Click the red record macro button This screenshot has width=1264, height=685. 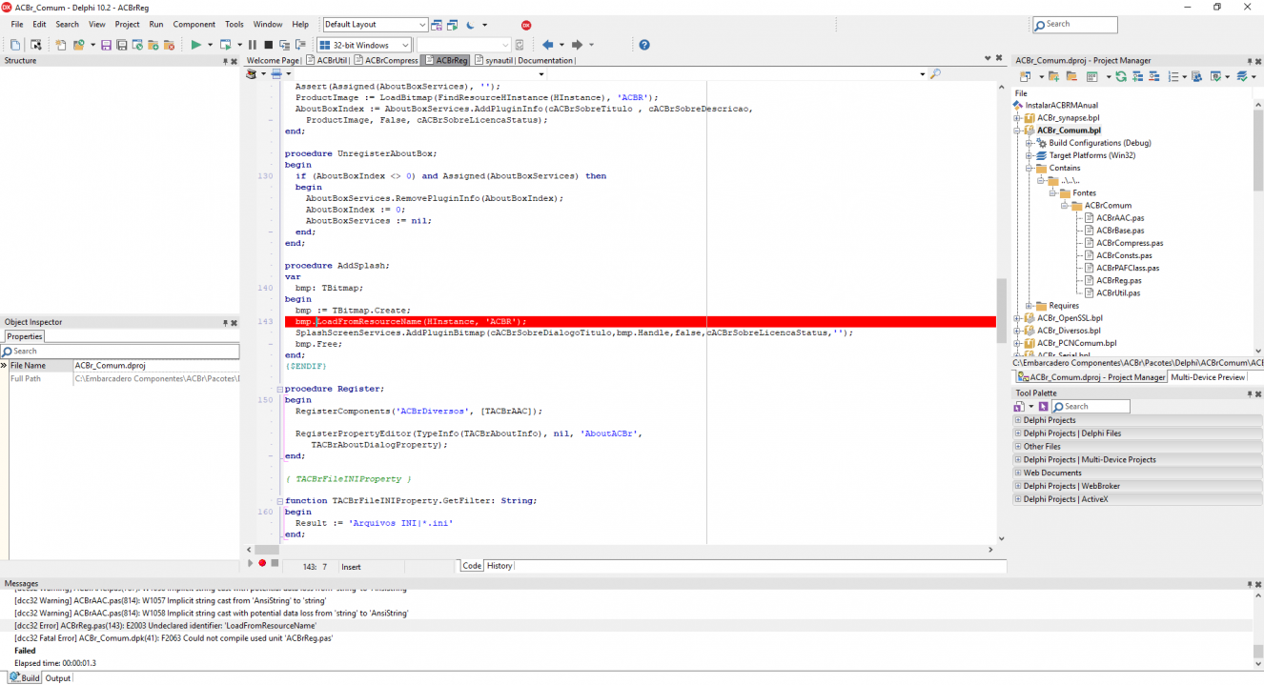(x=262, y=563)
